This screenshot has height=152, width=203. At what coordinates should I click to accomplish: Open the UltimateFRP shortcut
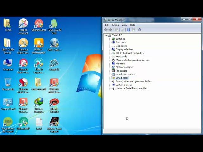tap(23, 123)
